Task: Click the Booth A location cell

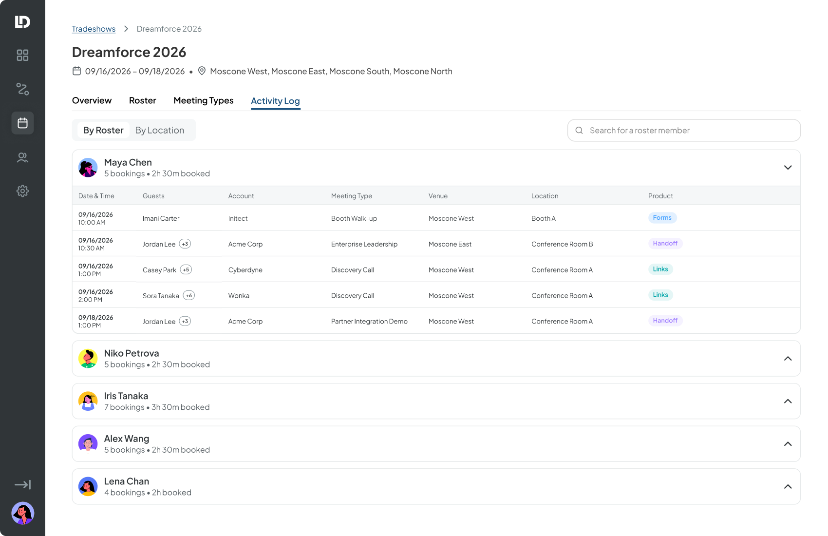Action: [x=544, y=218]
